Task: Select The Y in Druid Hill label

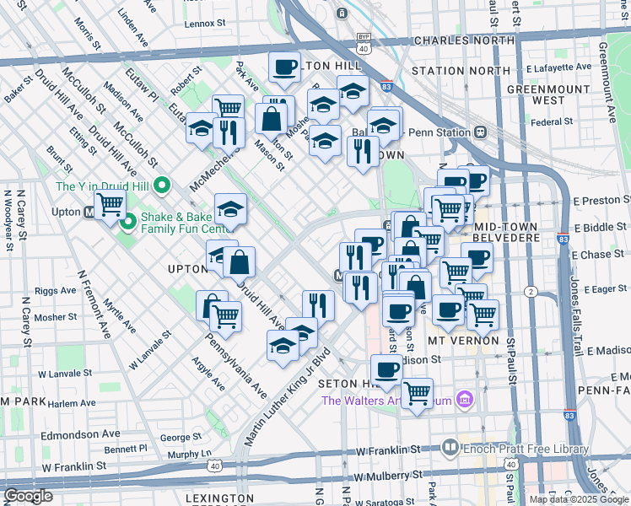Action: coord(102,186)
